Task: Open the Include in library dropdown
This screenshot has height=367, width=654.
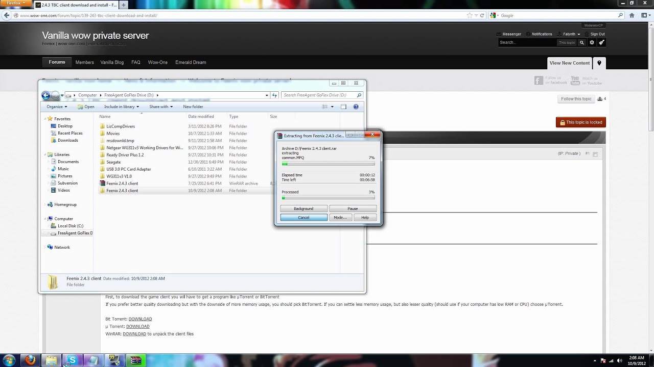Action: [122, 107]
